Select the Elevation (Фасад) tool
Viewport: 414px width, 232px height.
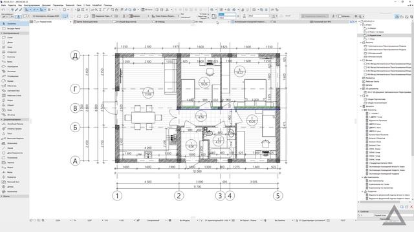pyautogui.click(x=14, y=172)
